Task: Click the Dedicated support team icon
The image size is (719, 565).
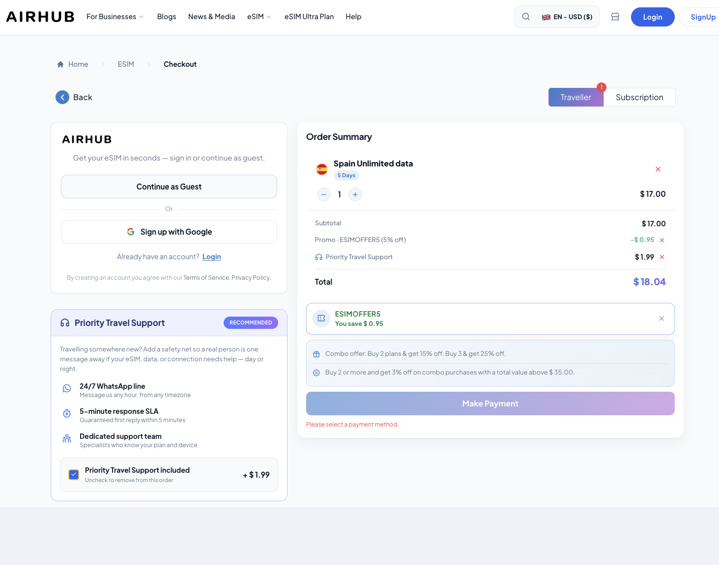Action: click(x=67, y=438)
